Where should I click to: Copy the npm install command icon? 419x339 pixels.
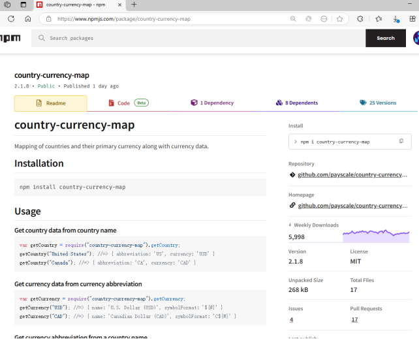[x=401, y=141]
